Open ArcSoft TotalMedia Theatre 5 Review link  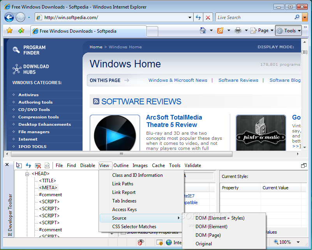tap(174, 121)
